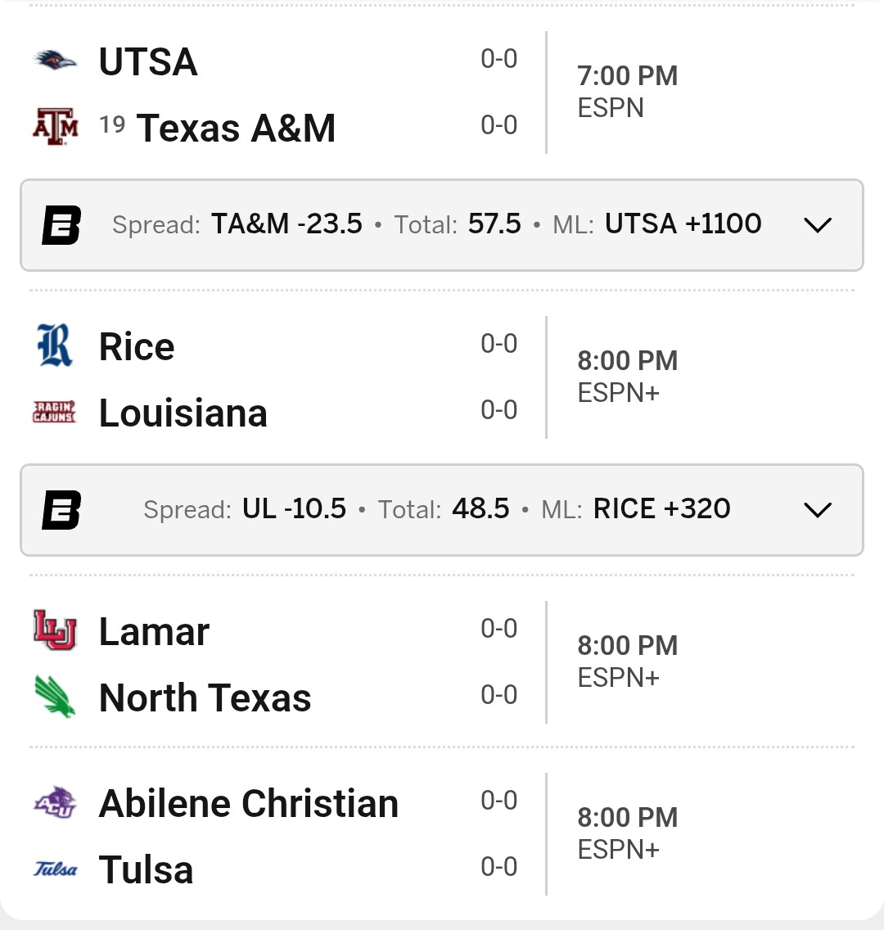Click the Tulsa team logo

tap(55, 869)
